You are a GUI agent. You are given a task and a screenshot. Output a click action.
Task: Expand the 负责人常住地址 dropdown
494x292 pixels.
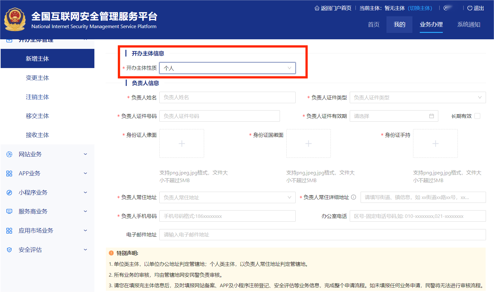click(x=227, y=197)
